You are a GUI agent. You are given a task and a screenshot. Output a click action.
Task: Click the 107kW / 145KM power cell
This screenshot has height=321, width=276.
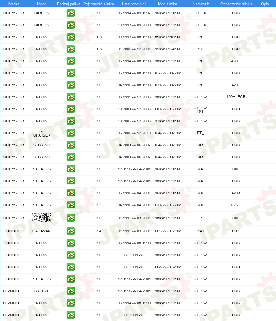(168, 73)
